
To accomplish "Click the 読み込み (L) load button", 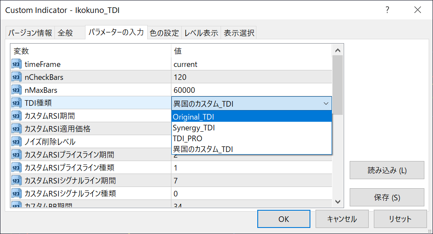I will [380, 170].
